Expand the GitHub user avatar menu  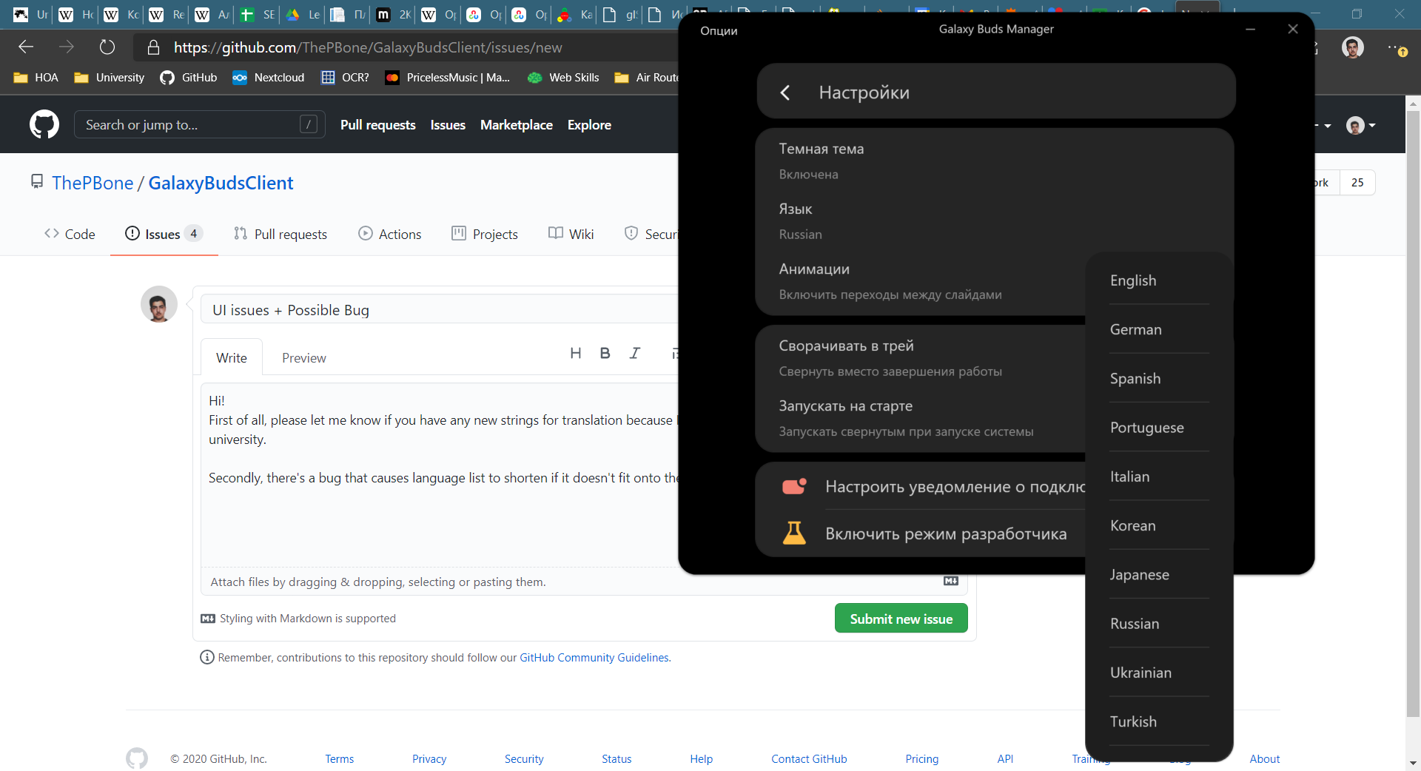pos(1361,125)
